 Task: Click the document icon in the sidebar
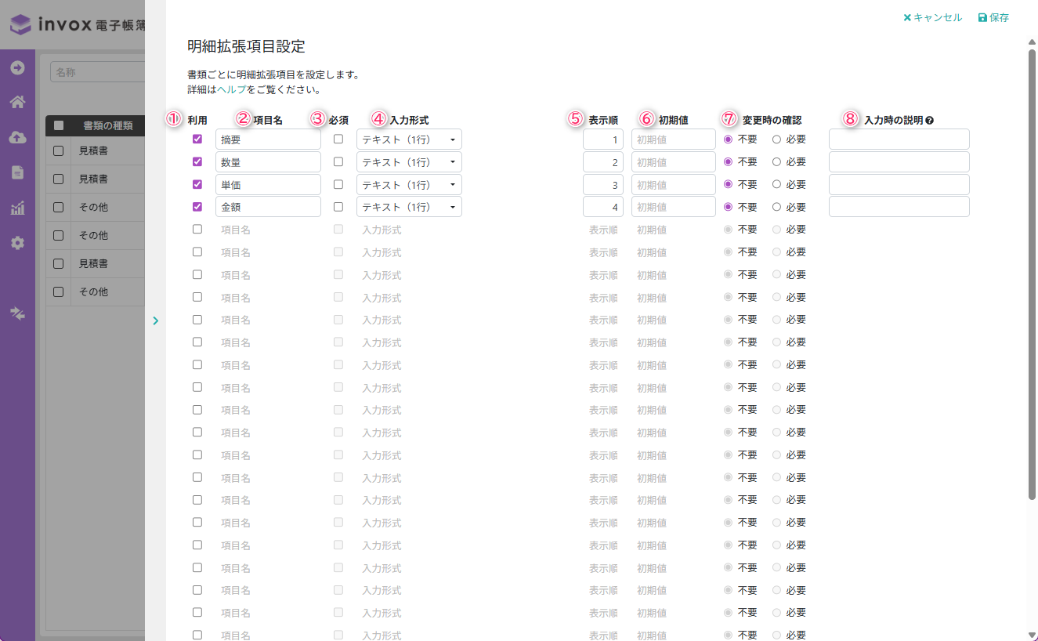tap(17, 172)
